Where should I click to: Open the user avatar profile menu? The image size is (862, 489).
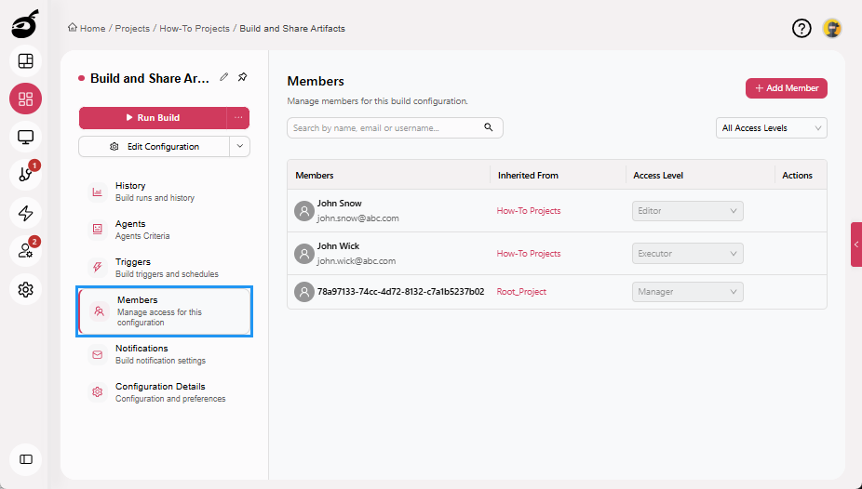pos(832,28)
